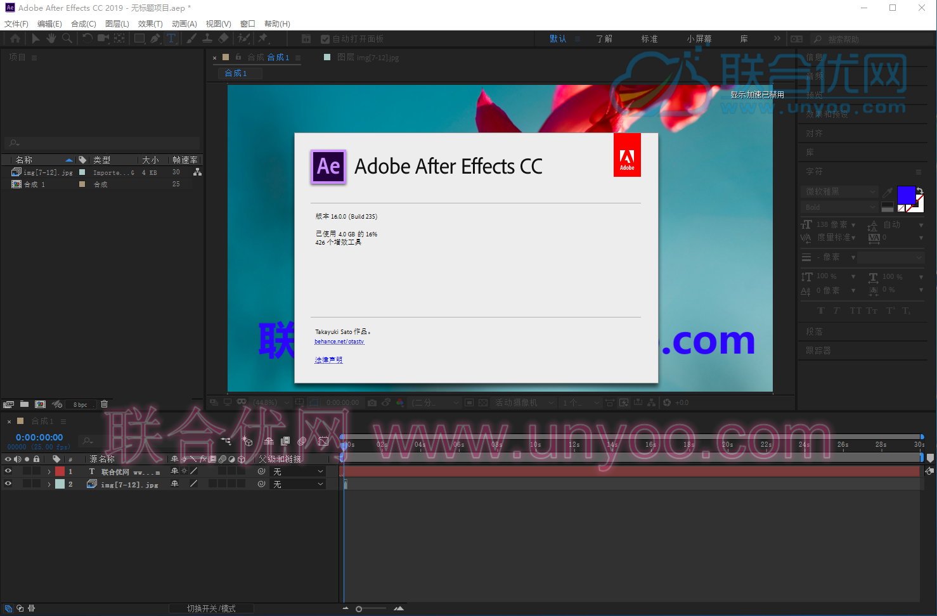Select the Horizontal Type tool
The width and height of the screenshot is (937, 616).
click(x=171, y=39)
